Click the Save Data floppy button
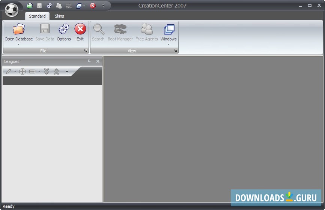 (x=45, y=33)
